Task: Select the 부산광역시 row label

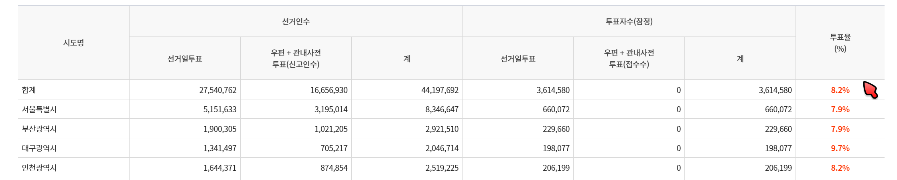Action: point(39,129)
